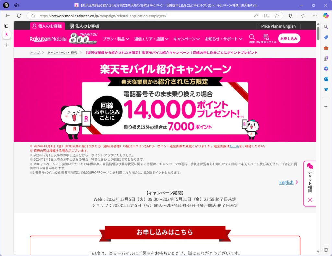The height and width of the screenshot is (256, 332).
Task: Open Workspaces icon in title bar
Action: (16, 5)
